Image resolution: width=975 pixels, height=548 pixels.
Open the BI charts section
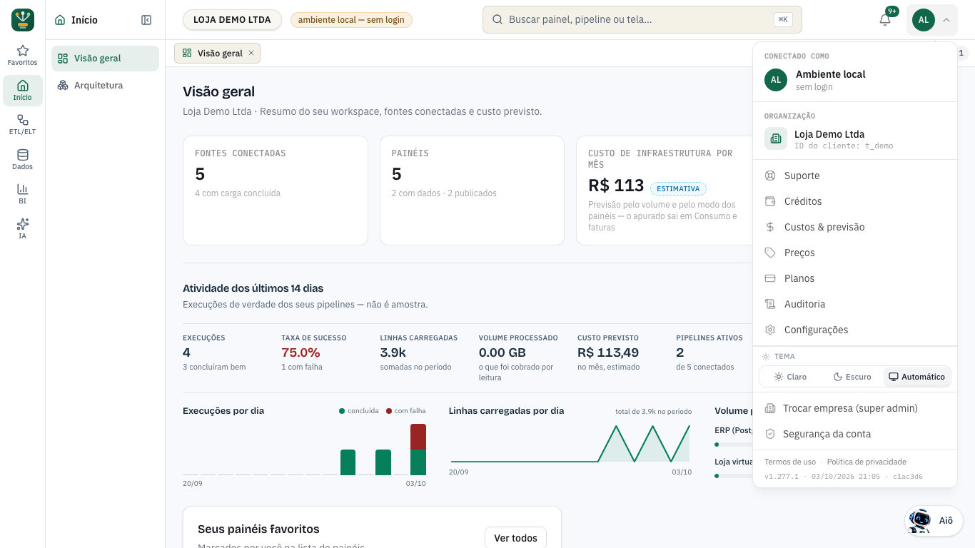(x=23, y=194)
